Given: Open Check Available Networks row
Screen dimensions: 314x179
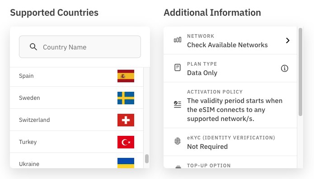Looking at the screenshot, I should (x=230, y=40).
